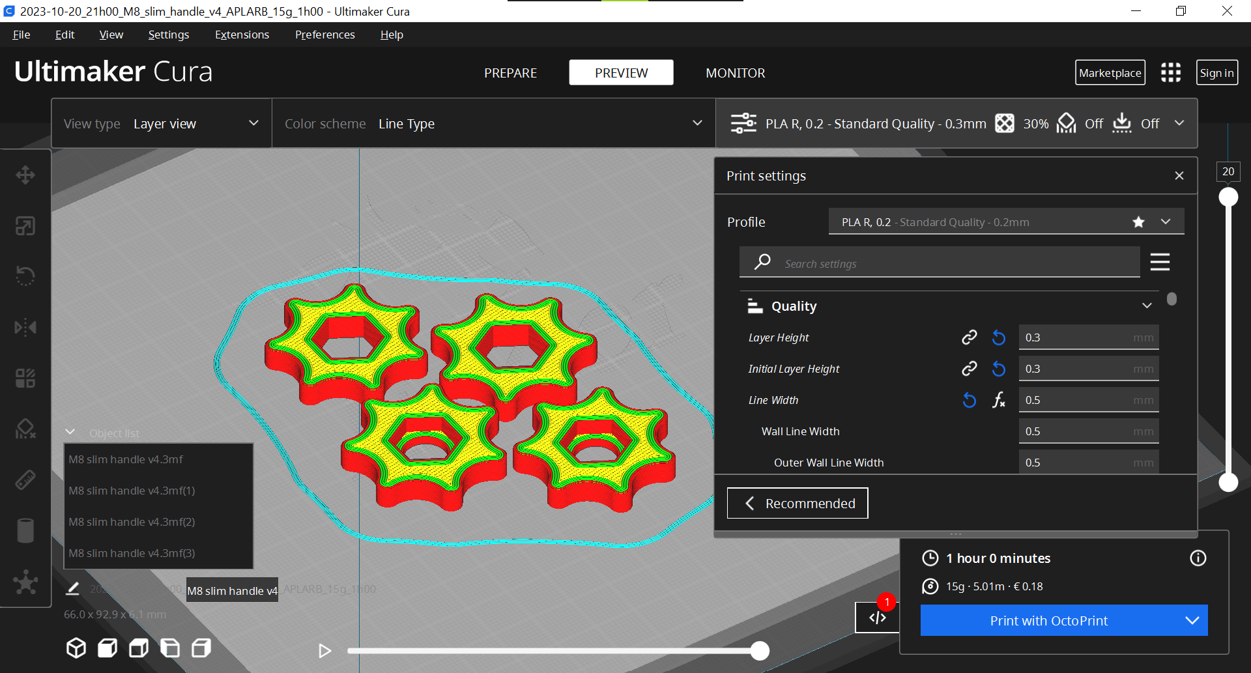Select the Move tool

point(25,175)
